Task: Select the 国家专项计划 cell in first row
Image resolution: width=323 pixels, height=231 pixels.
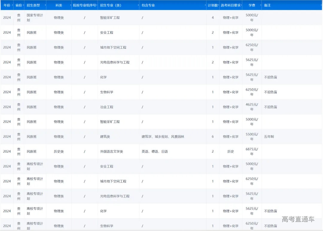Action: tap(35, 17)
